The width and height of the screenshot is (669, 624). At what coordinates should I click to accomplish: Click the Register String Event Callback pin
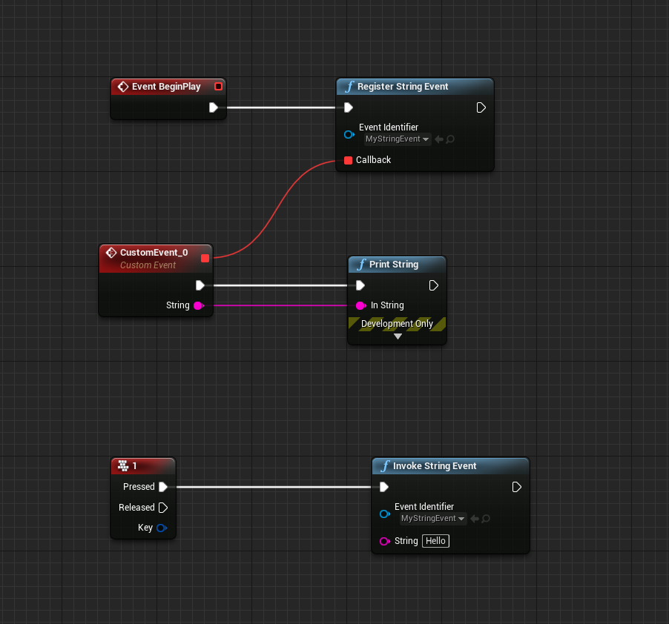(348, 160)
